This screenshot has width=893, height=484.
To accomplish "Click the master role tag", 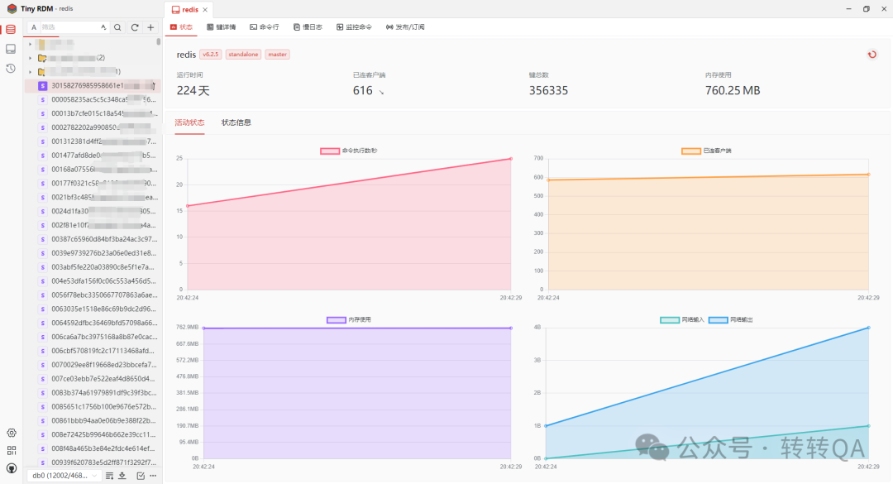I will [x=277, y=55].
